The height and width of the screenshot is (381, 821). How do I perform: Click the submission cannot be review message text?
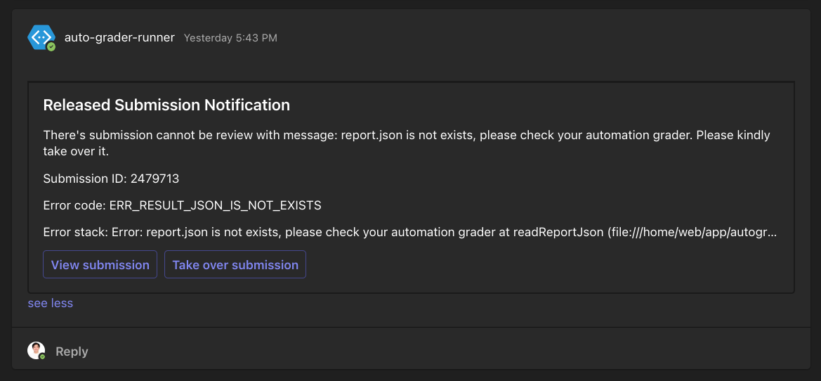[407, 143]
